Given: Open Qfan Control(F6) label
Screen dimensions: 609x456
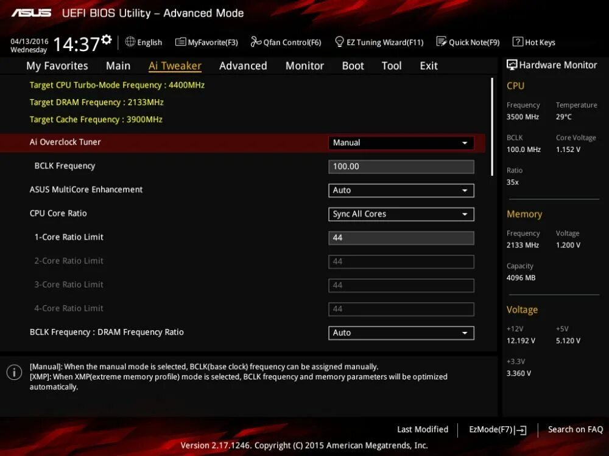Looking at the screenshot, I should pyautogui.click(x=292, y=43).
